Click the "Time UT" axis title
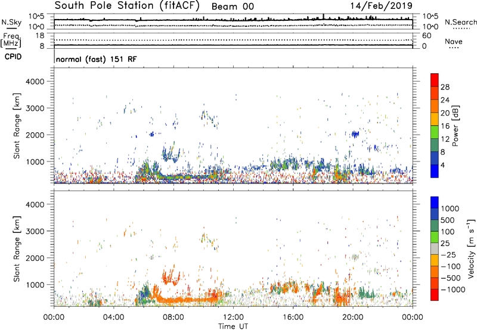Screen dimensions: 477x330 click(233, 326)
